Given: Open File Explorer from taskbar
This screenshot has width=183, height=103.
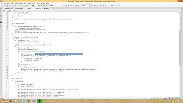Looking at the screenshot, I should (x=16, y=101).
